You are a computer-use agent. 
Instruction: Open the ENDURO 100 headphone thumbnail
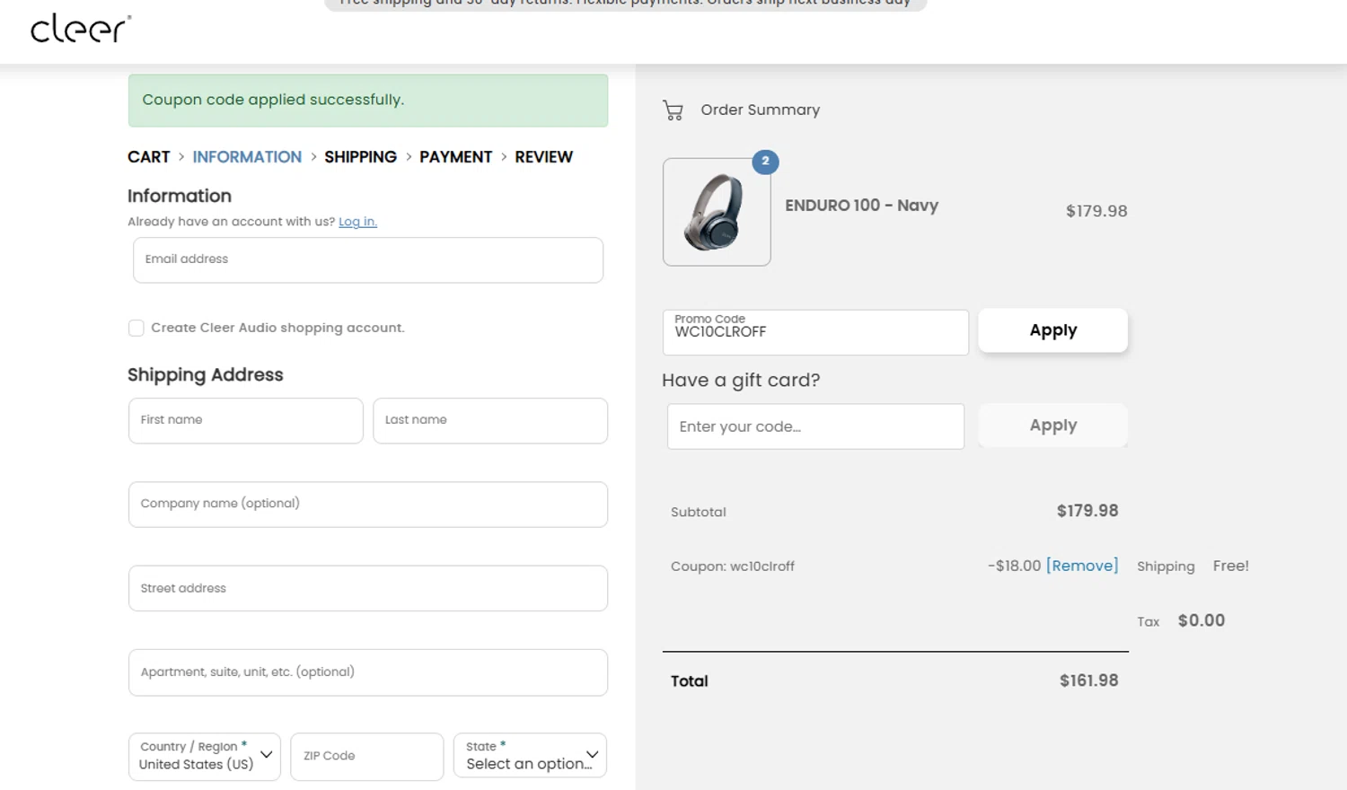point(717,212)
